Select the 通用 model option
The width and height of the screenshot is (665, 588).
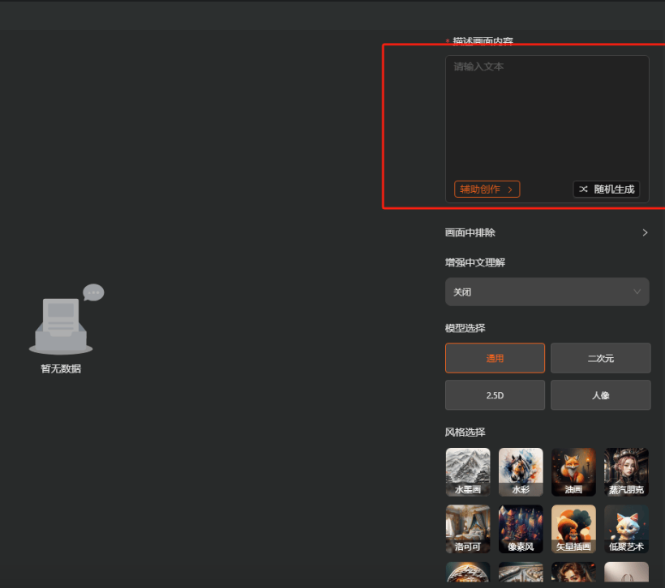[495, 358]
